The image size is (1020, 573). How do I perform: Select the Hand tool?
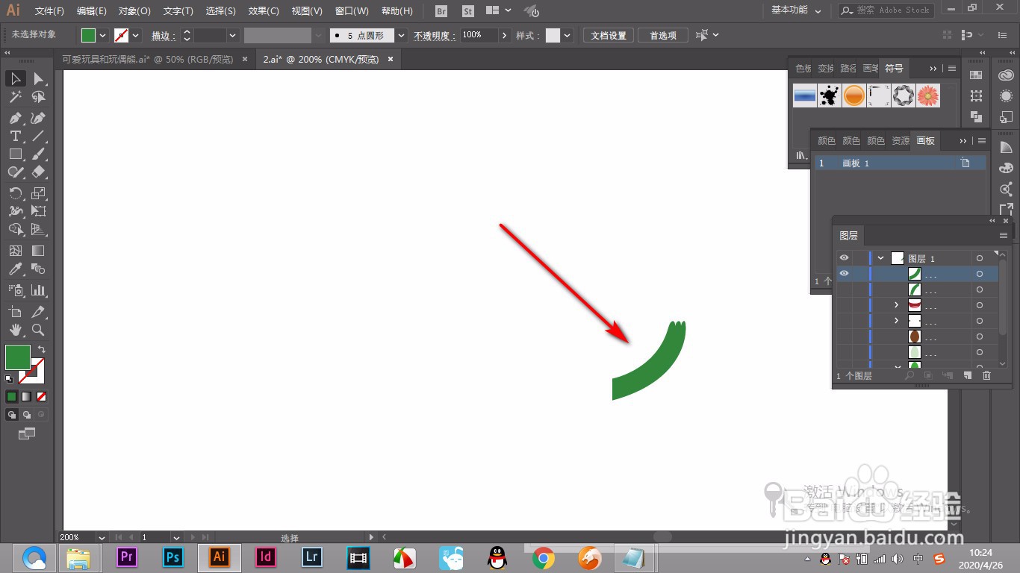(15, 330)
